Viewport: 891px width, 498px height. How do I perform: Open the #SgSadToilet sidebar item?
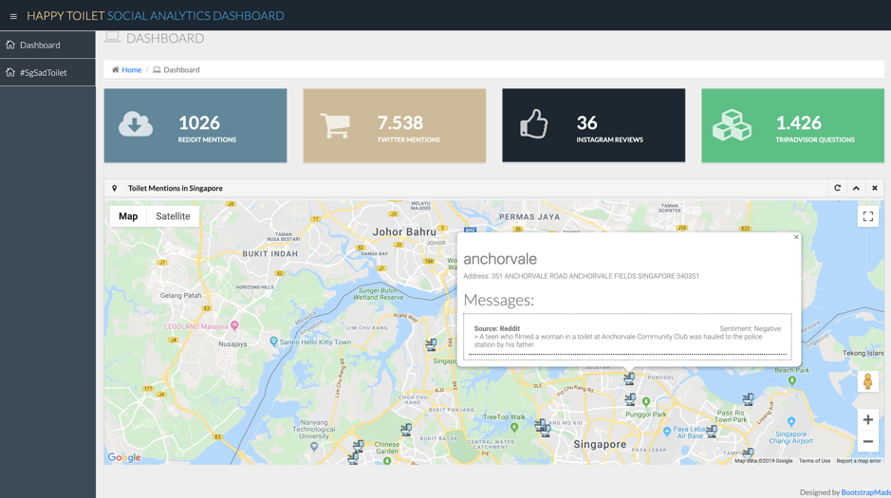coord(43,72)
